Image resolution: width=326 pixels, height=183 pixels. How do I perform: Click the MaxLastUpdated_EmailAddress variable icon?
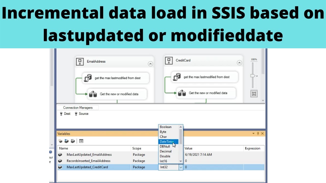click(60, 155)
